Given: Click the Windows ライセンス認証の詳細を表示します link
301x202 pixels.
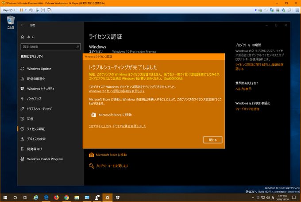Looking at the screenshot, I should coord(116,91).
